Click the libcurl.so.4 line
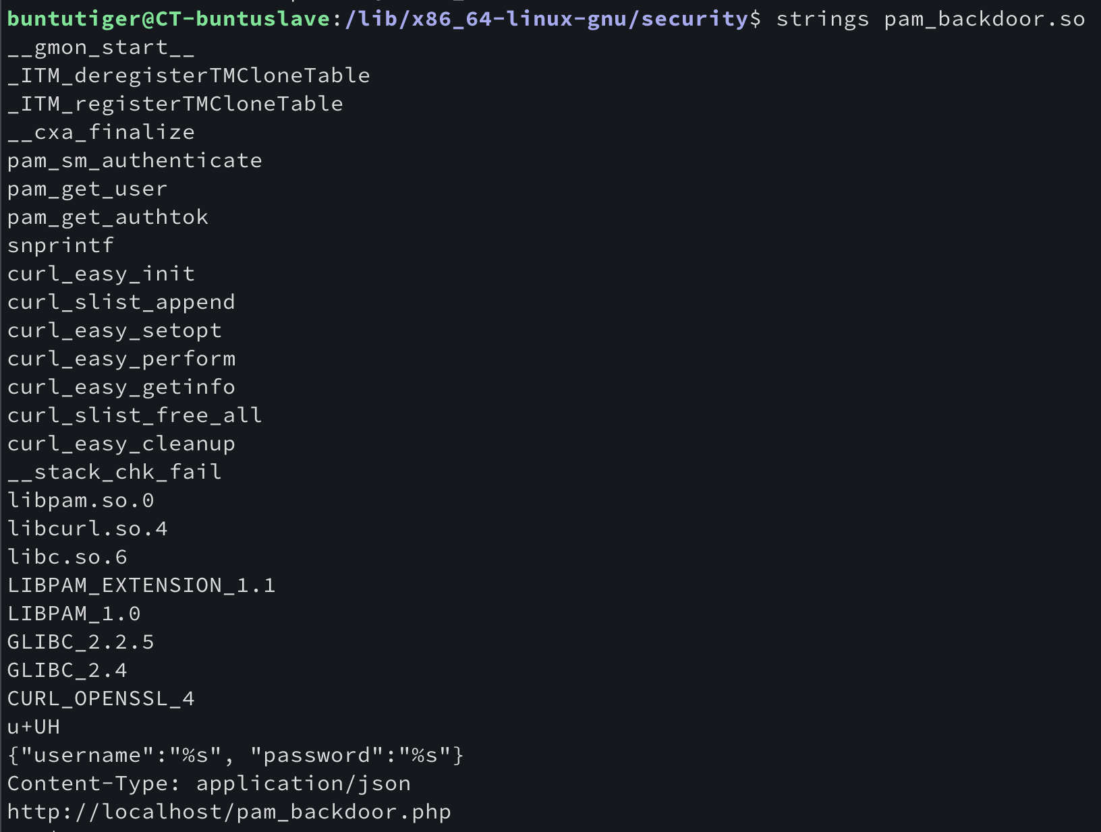The image size is (1101, 832). click(x=87, y=529)
